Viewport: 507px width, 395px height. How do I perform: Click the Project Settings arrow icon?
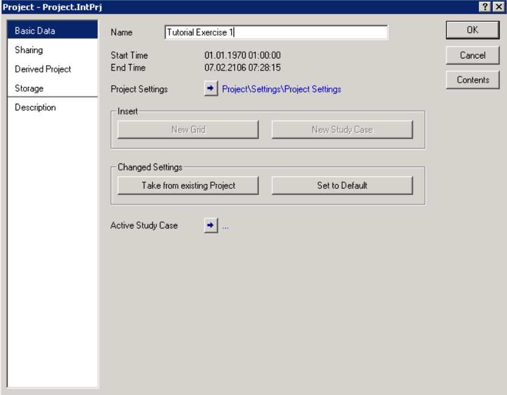pos(211,89)
